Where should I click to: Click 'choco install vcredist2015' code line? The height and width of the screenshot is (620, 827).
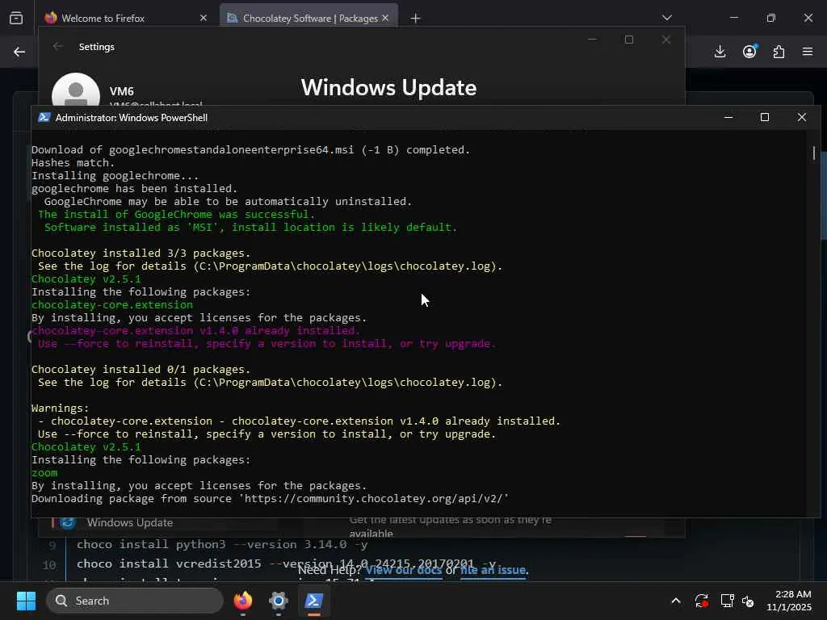pyautogui.click(x=287, y=563)
